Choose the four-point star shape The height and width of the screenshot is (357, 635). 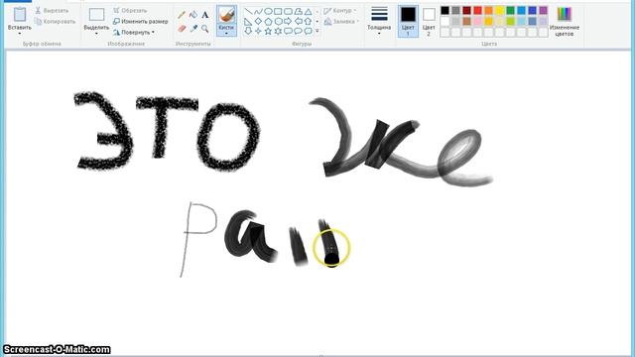coord(258,31)
